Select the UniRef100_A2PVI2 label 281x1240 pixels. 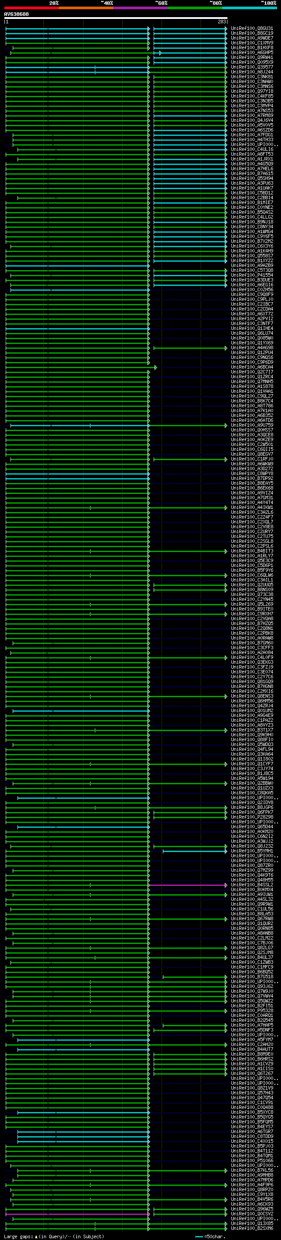pyautogui.click(x=252, y=318)
